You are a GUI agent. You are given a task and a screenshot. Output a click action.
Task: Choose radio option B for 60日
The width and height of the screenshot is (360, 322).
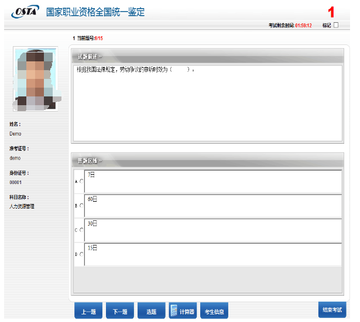click(81, 206)
